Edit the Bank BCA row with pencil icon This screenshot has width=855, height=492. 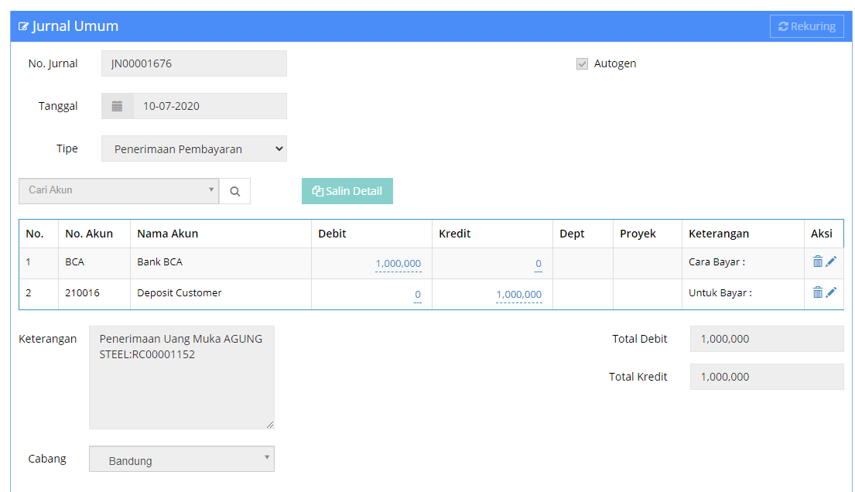click(831, 261)
